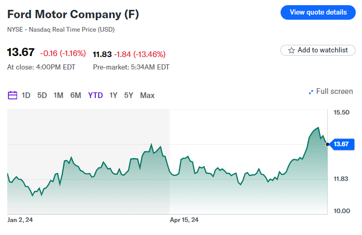362x235 pixels.
Task: Show the 5Y chart range
Action: pyautogui.click(x=129, y=95)
